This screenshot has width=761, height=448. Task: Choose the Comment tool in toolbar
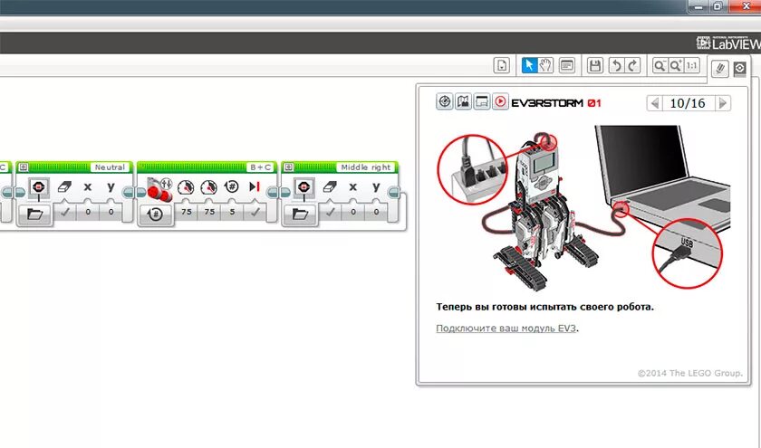click(x=567, y=65)
